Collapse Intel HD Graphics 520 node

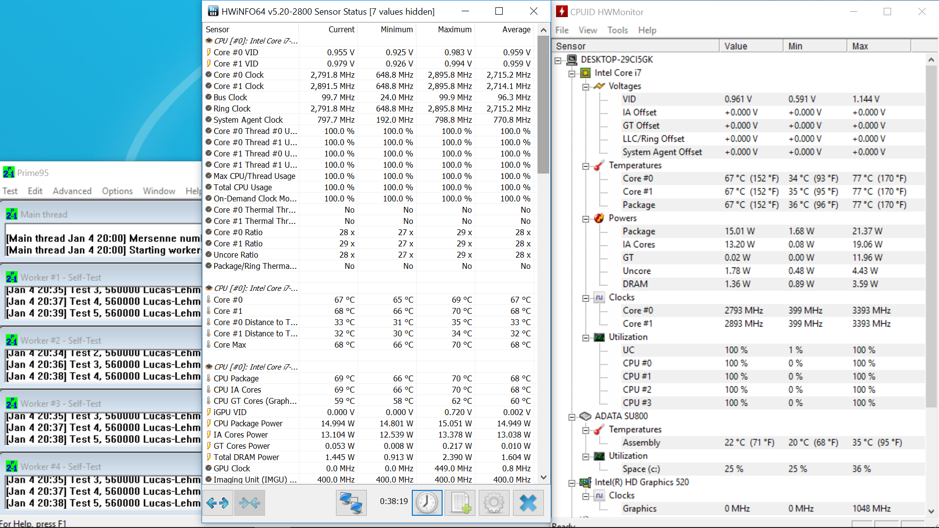click(572, 483)
